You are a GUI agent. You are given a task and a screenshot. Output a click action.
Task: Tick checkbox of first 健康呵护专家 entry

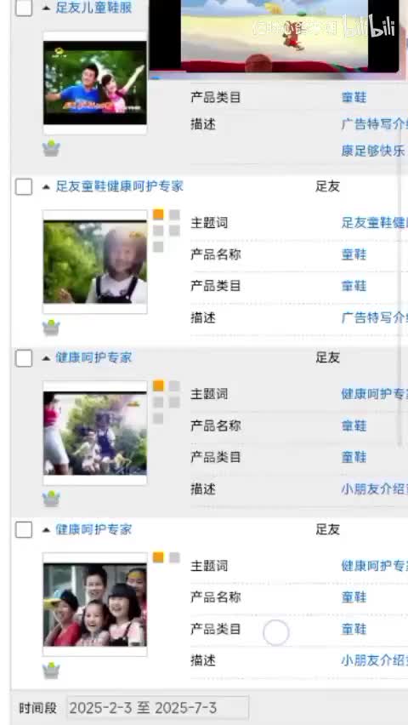pos(24,358)
